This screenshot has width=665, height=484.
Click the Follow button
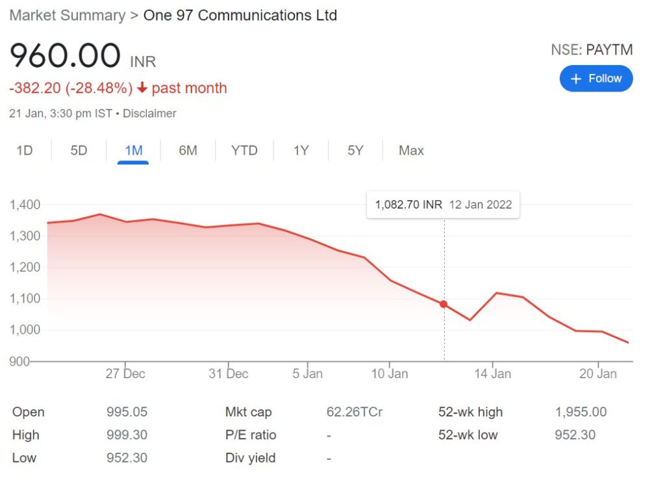pos(596,79)
